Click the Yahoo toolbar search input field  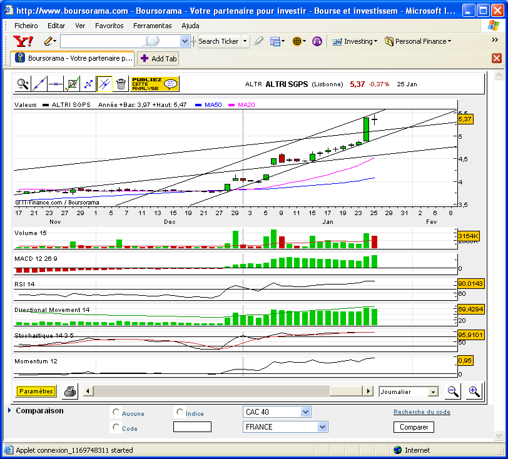pos(120,41)
